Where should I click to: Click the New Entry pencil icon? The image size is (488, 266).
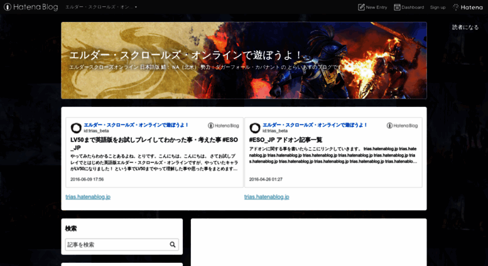pyautogui.click(x=361, y=7)
